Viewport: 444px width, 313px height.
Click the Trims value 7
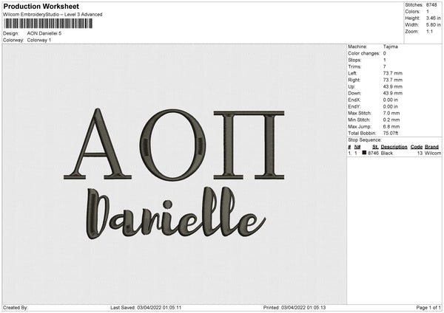coord(385,66)
